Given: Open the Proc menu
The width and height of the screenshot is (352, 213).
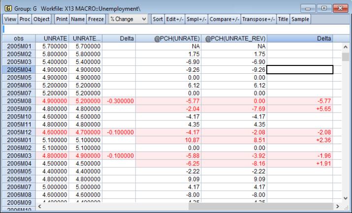Looking at the screenshot, I should pyautogui.click(x=24, y=19).
